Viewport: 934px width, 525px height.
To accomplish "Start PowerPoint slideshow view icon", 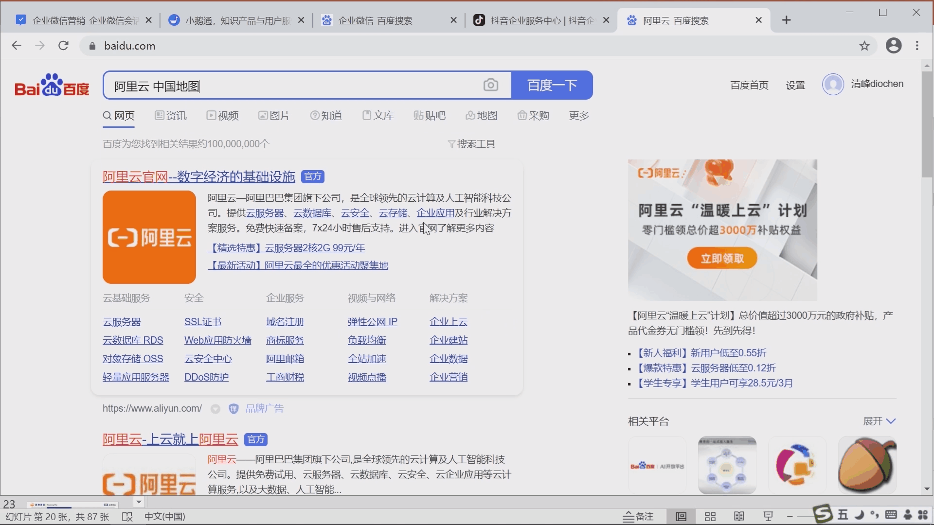I will [768, 517].
